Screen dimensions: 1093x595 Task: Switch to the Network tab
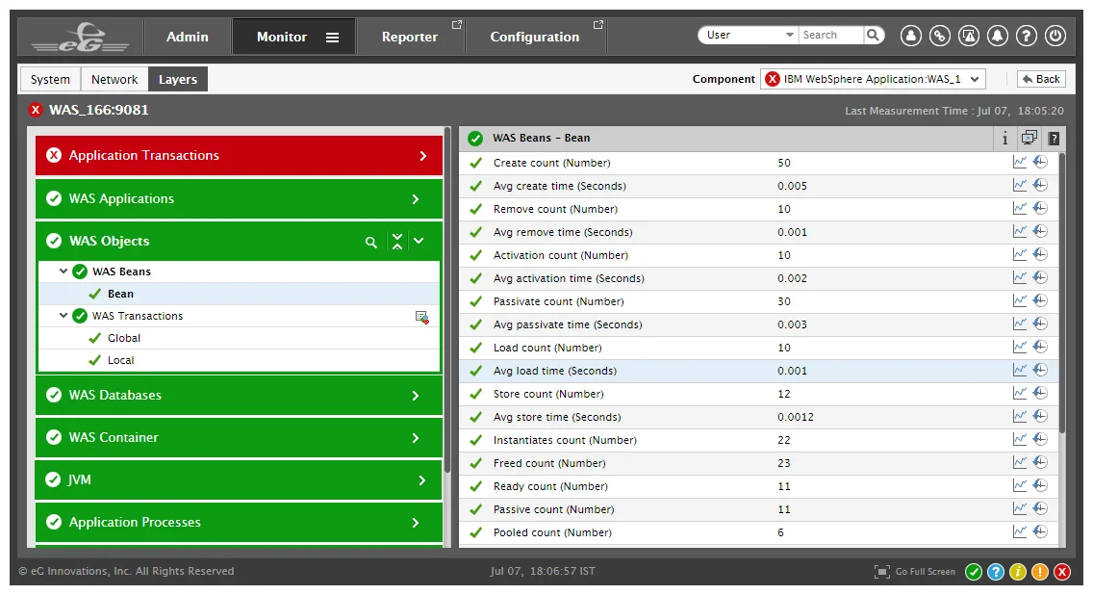(114, 80)
